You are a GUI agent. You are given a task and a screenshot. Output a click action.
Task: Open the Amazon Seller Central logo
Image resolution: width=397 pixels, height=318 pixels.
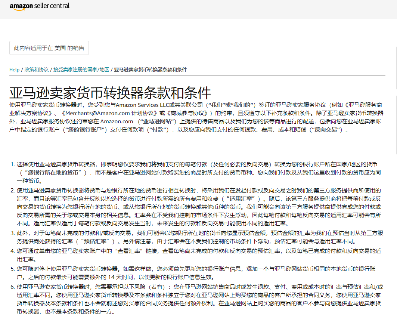click(x=40, y=6)
